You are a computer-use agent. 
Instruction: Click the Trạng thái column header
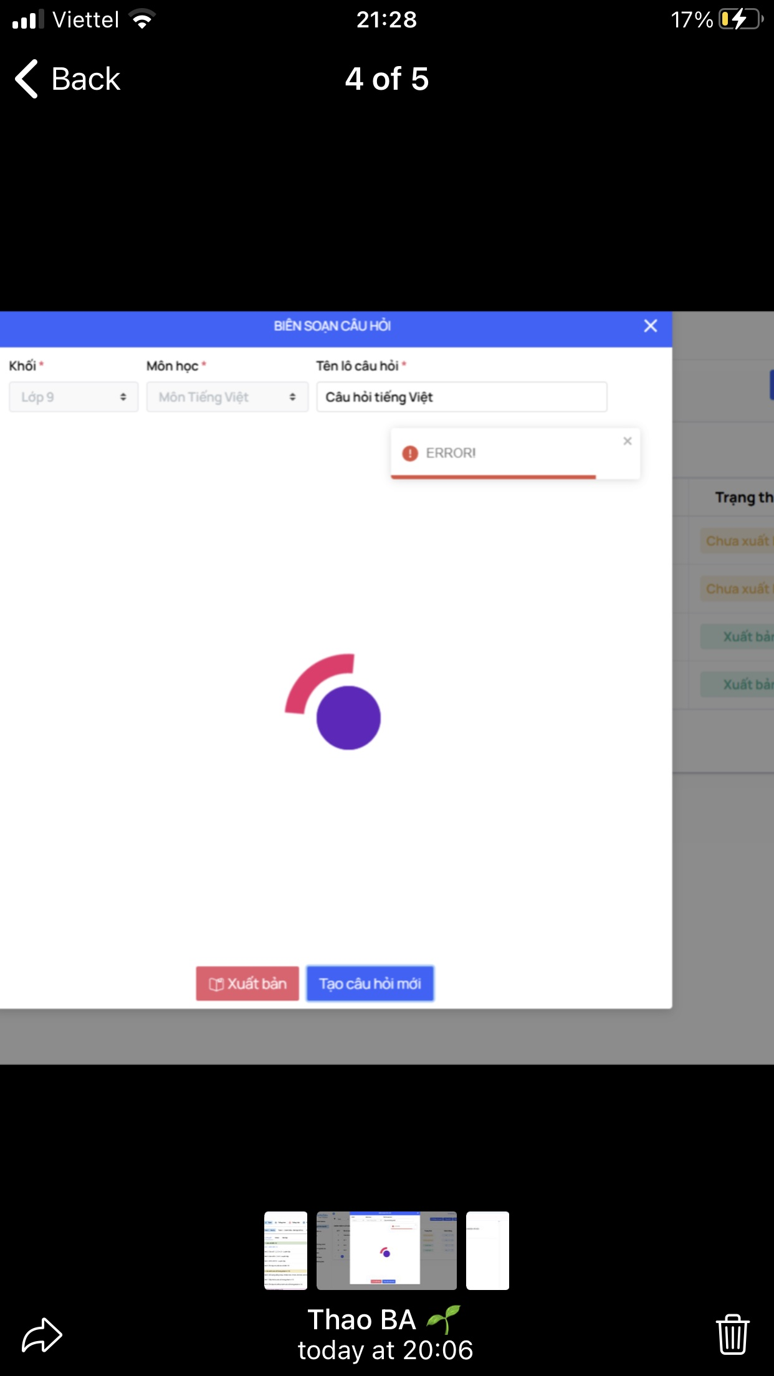pyautogui.click(x=743, y=497)
